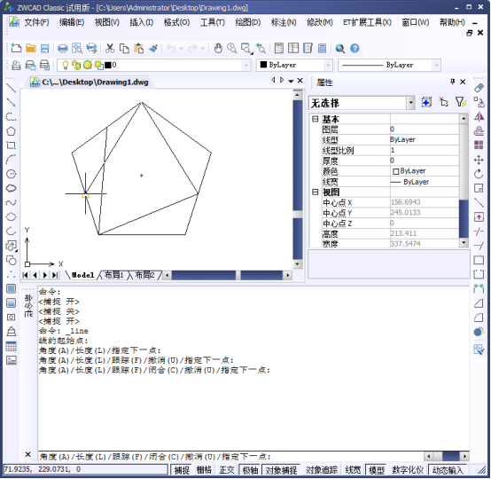Select the Revision Cloud tool
Image resolution: width=491 pixels, height=479 pixels.
pos(11,188)
